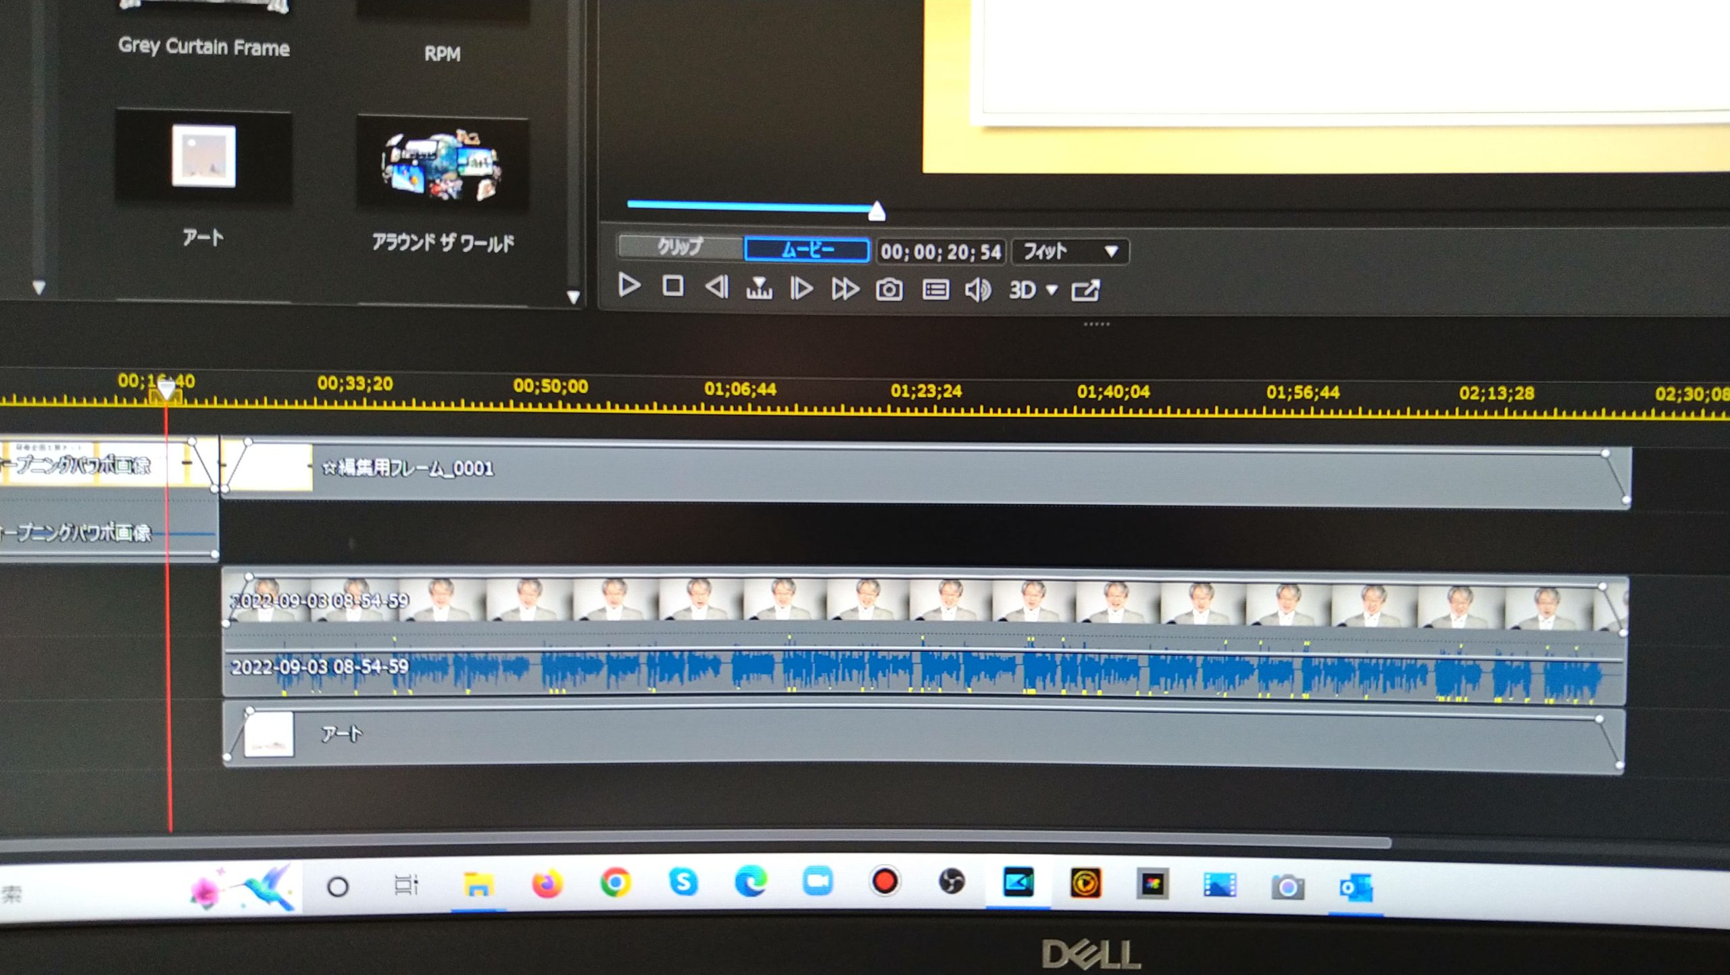Viewport: 1730px width, 975px height.
Task: Click the 01;06;44 ruler mark
Action: click(x=740, y=389)
